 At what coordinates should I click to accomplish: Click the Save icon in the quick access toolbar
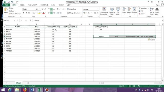tap(8, 2)
